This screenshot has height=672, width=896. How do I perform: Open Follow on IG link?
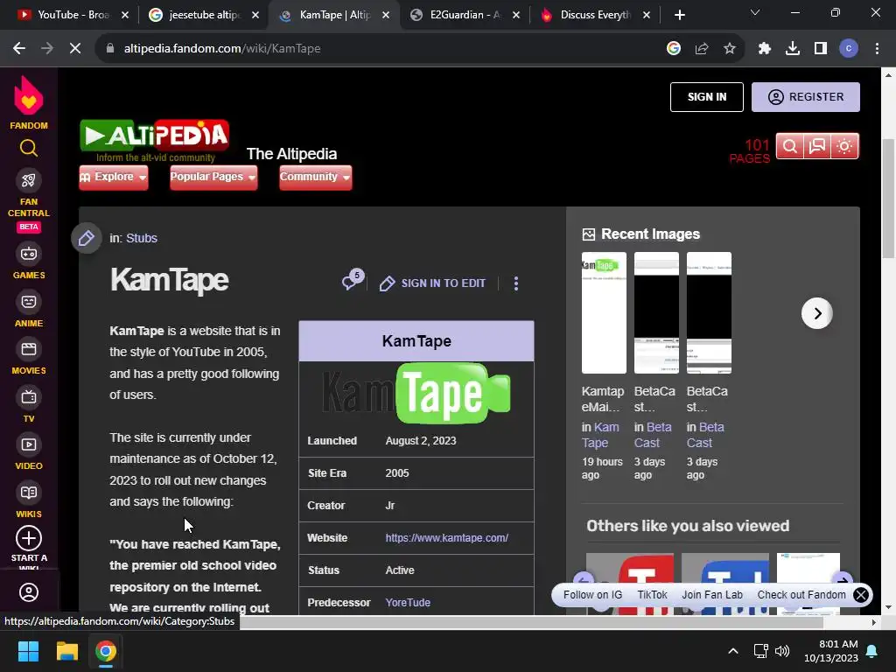click(x=592, y=595)
